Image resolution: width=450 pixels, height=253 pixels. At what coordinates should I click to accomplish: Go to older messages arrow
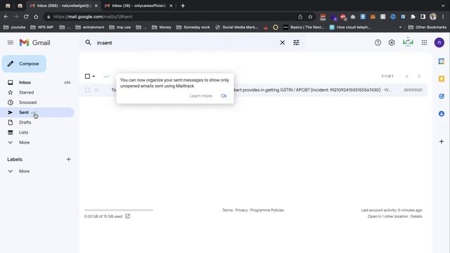pyautogui.click(x=419, y=77)
